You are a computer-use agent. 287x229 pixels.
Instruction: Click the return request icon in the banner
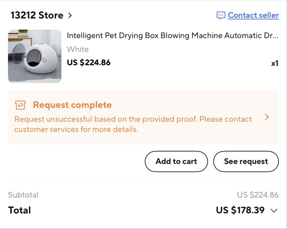click(20, 105)
